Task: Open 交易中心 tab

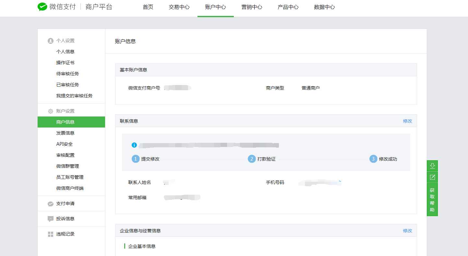Action: [179, 7]
